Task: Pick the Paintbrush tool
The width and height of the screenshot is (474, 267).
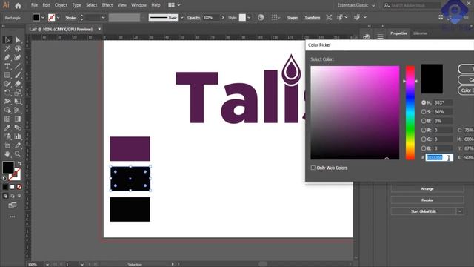Action: (18, 75)
